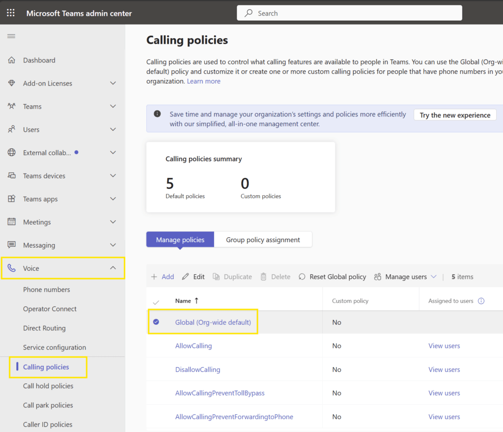Expand the Teams apps section chevron

pos(113,199)
